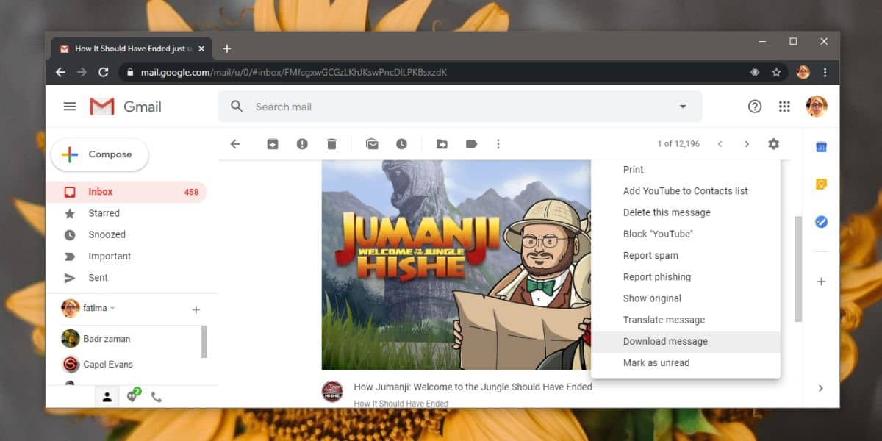Get add-ons with plus icon
The image size is (882, 441).
[822, 282]
